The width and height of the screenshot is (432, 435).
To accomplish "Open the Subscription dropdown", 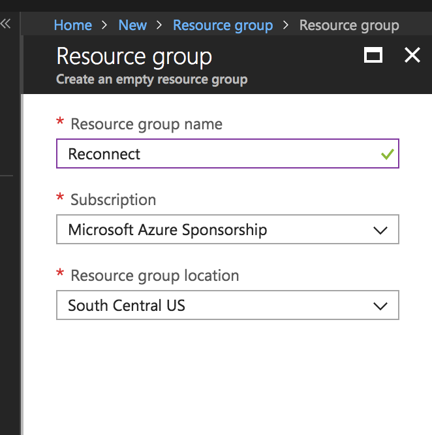I will point(228,229).
